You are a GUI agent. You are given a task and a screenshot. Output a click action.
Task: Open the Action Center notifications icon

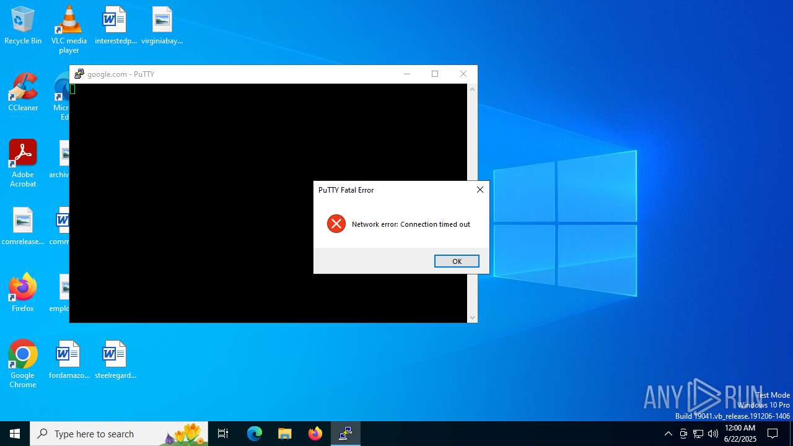pos(773,434)
